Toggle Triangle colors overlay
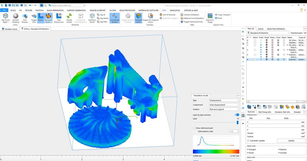The height and width of the screenshot is (161, 307). pos(138,18)
